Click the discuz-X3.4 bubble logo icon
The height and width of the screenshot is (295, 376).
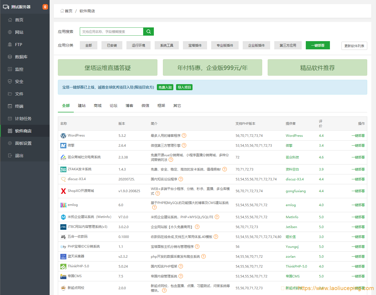point(63,179)
